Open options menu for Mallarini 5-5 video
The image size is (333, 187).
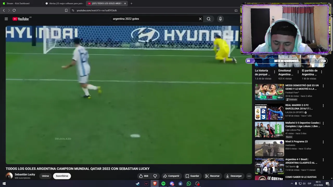[x=323, y=123]
